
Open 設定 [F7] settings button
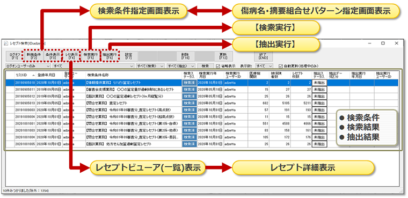128,56
